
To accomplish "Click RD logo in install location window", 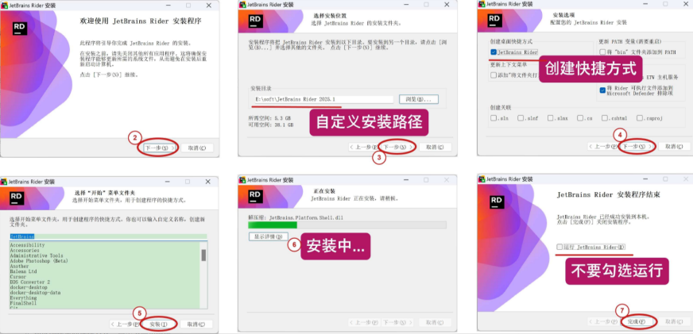I will [x=255, y=21].
